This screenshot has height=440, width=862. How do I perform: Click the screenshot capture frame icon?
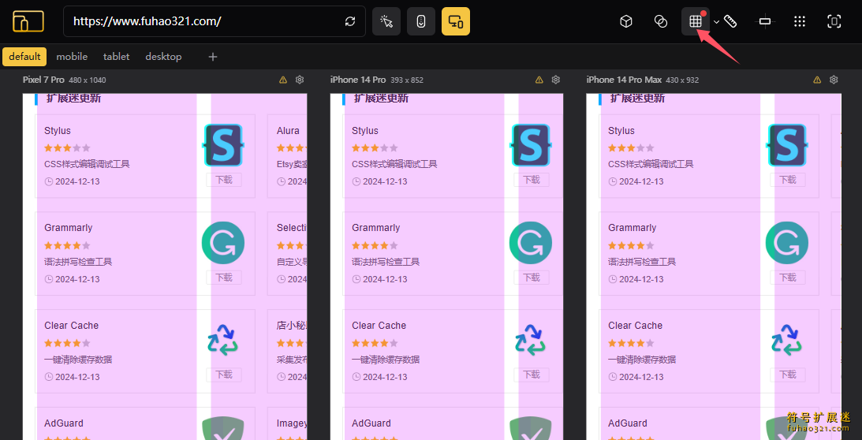pos(834,21)
